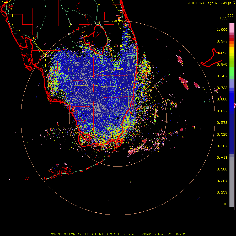Click the DCC product label

pos(230,15)
